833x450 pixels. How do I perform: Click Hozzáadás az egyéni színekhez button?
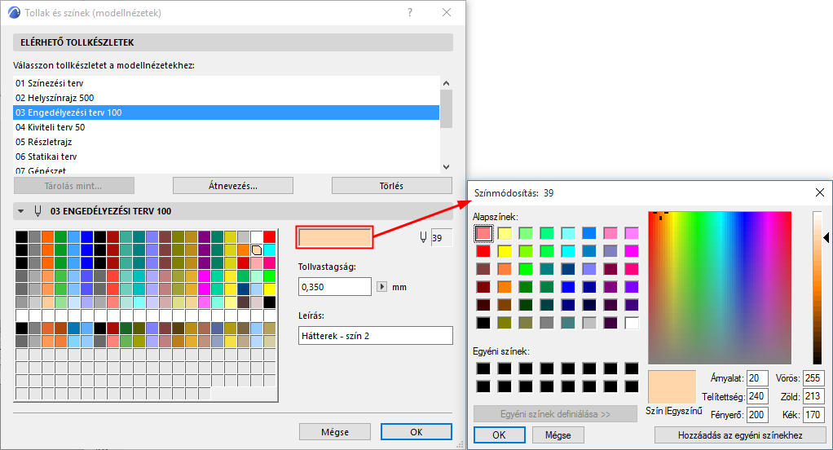[x=740, y=435]
